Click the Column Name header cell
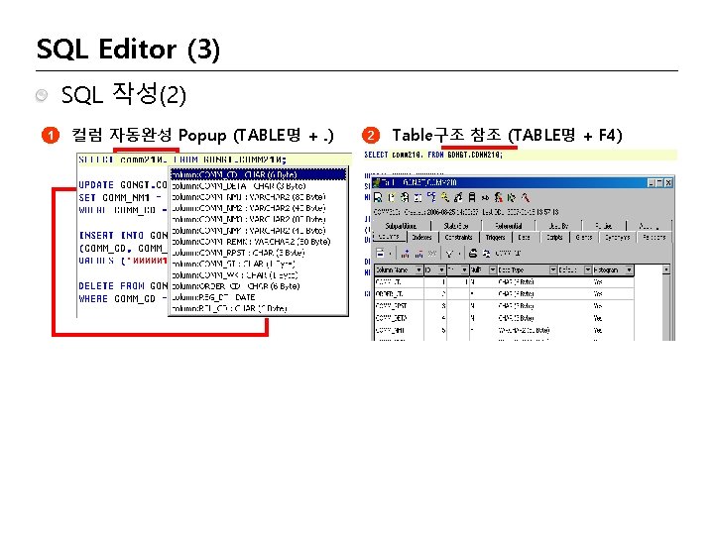This screenshot has width=714, height=535. pos(399,269)
